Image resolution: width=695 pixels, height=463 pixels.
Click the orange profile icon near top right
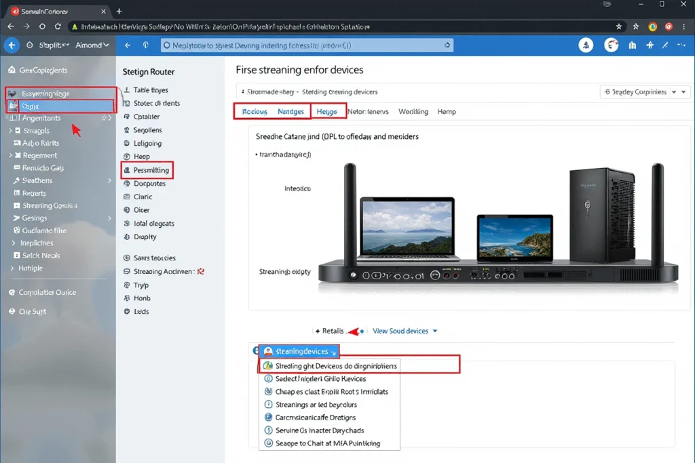click(652, 26)
